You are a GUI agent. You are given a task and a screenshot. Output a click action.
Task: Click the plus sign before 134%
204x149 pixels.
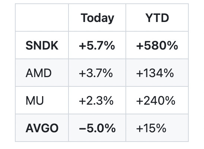click(x=140, y=73)
